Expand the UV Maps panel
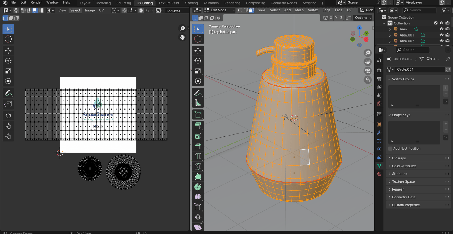Screen dimensions: 453x234 pyautogui.click(x=399, y=158)
